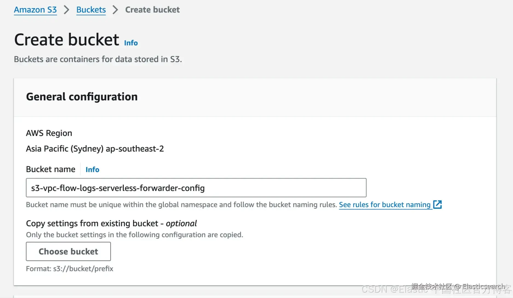Image resolution: width=513 pixels, height=298 pixels.
Task: Select the Asia Pacific (Sydney) ap-southeast-2 text
Action: pos(95,149)
